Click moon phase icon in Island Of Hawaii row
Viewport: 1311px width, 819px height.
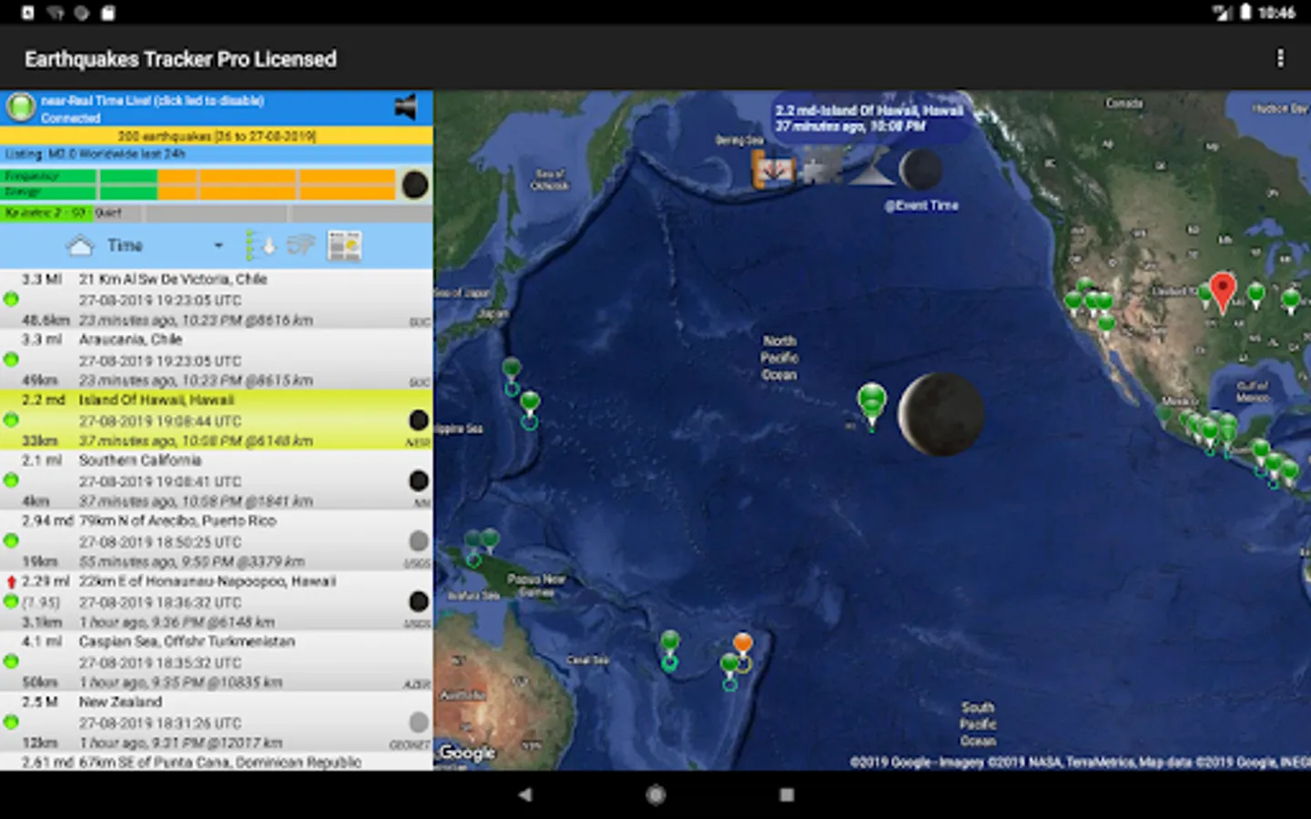coord(419,420)
